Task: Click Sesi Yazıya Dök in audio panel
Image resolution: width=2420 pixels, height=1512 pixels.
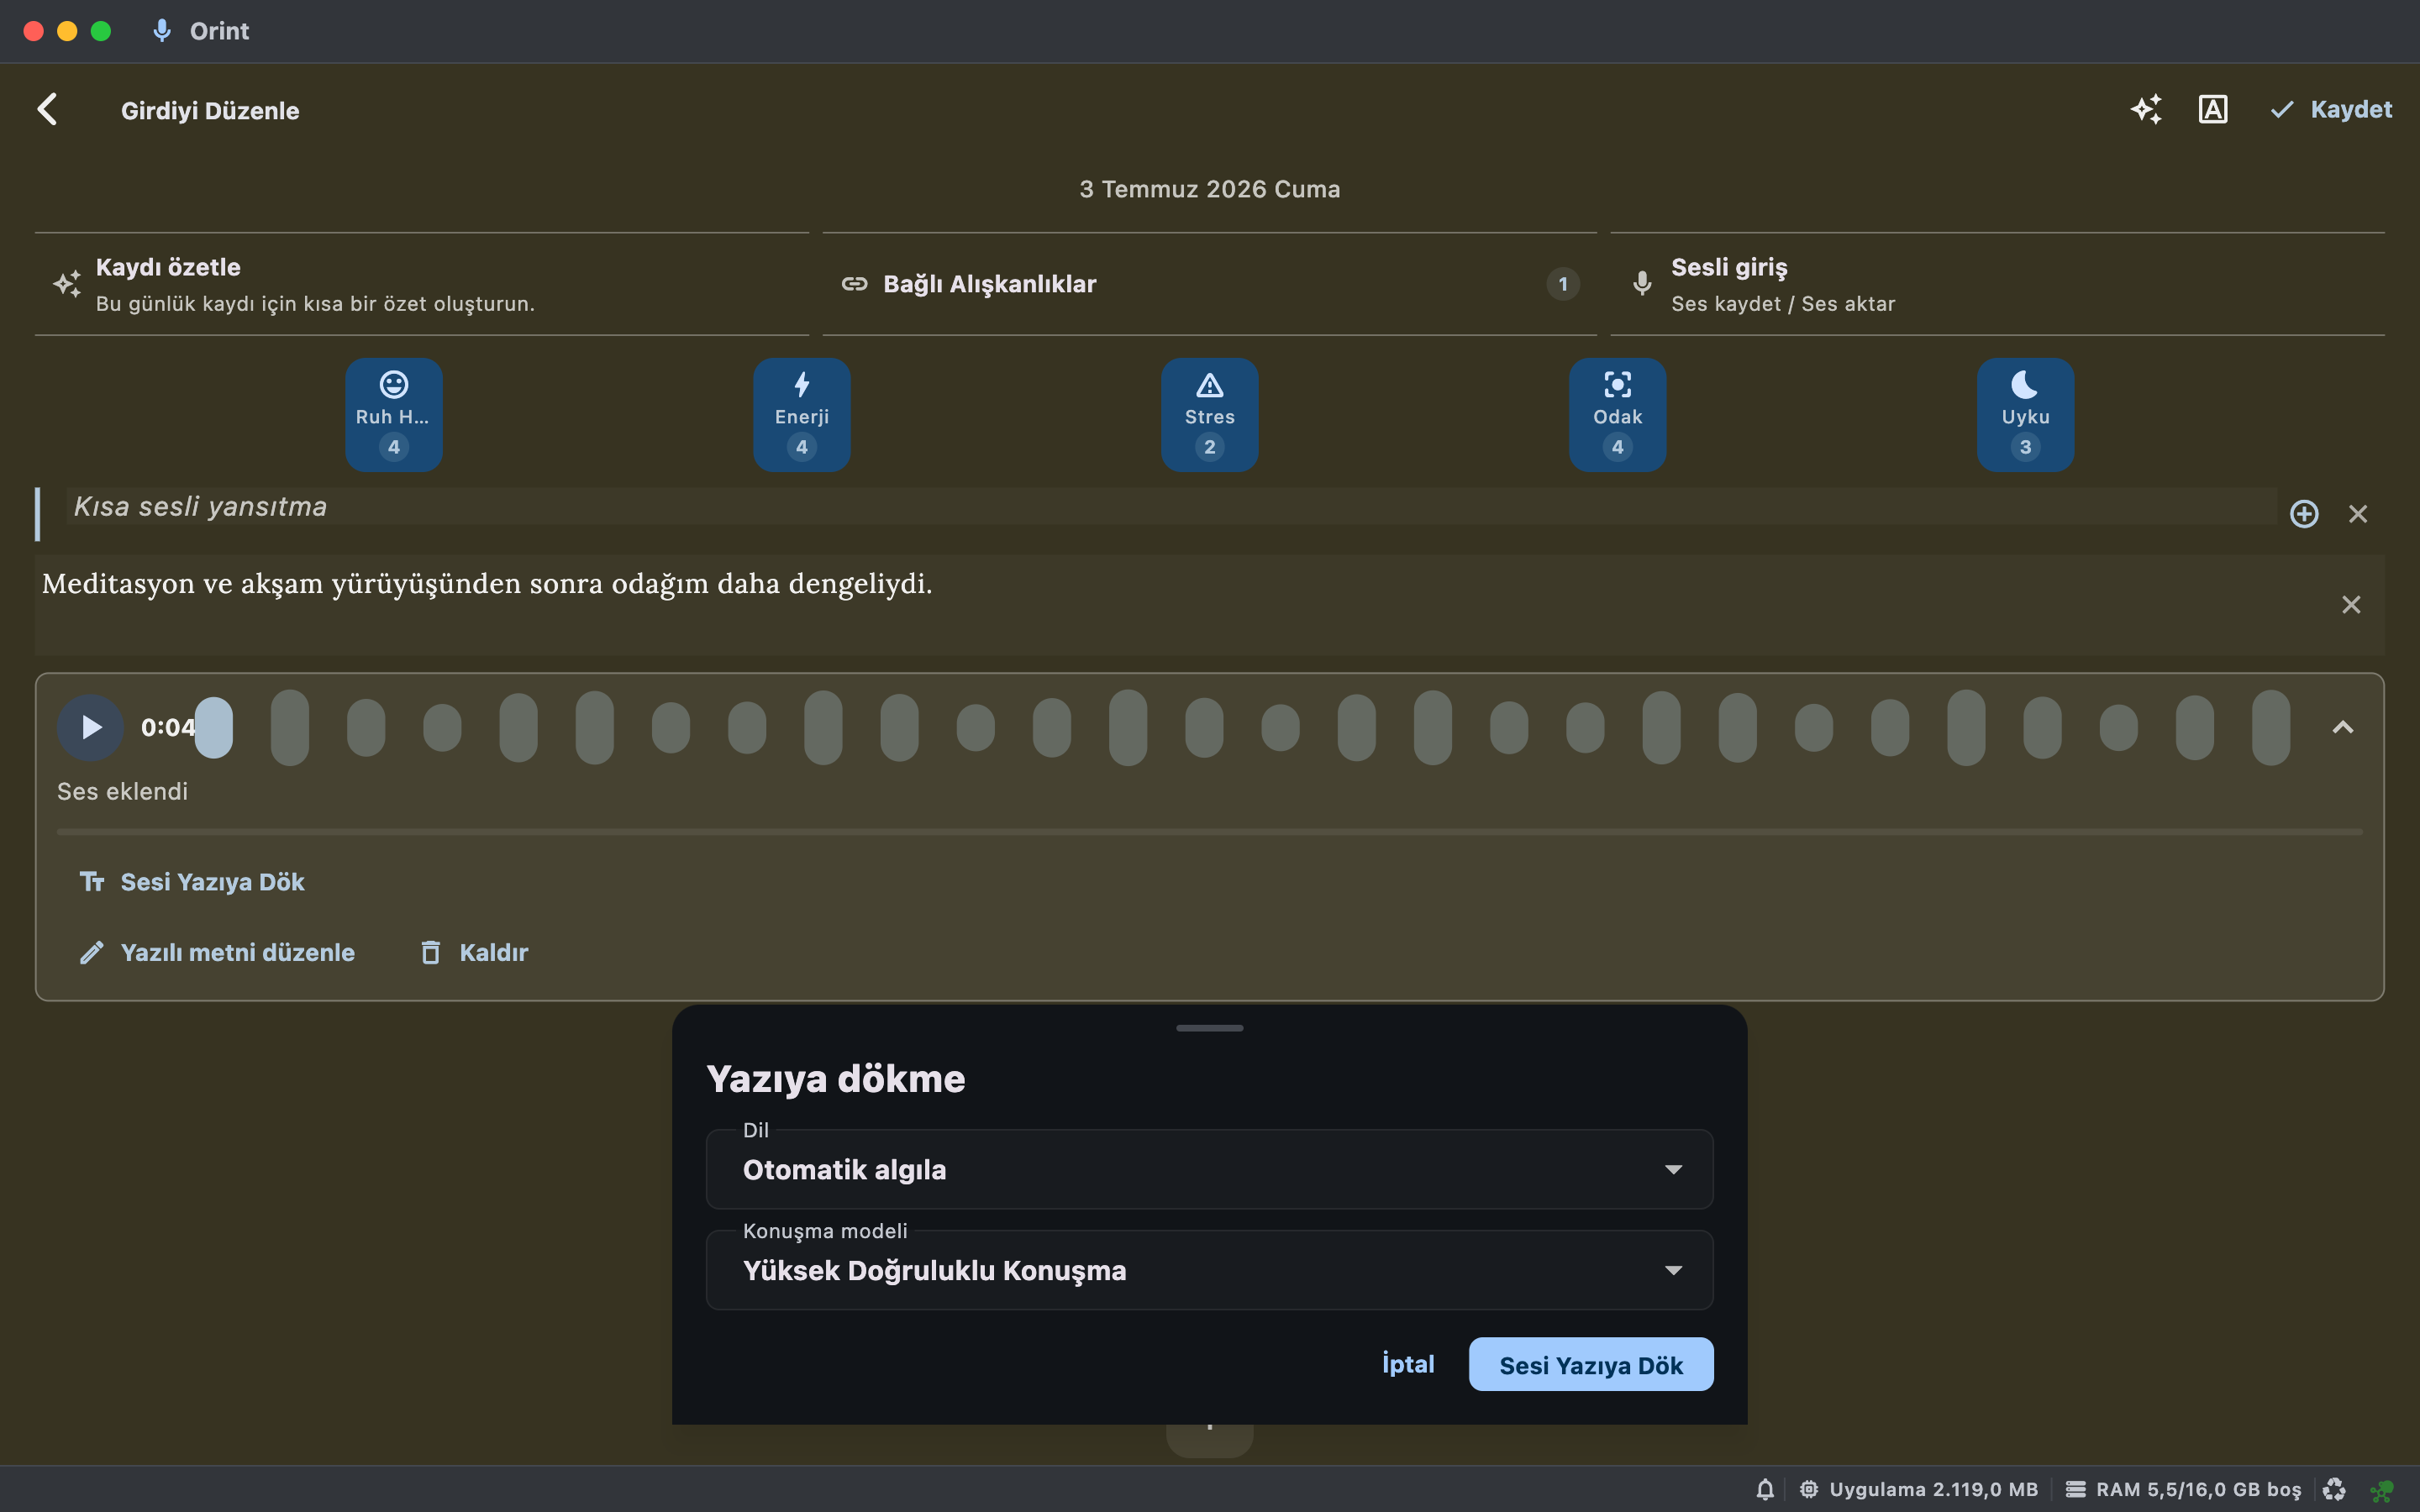Action: tap(192, 882)
